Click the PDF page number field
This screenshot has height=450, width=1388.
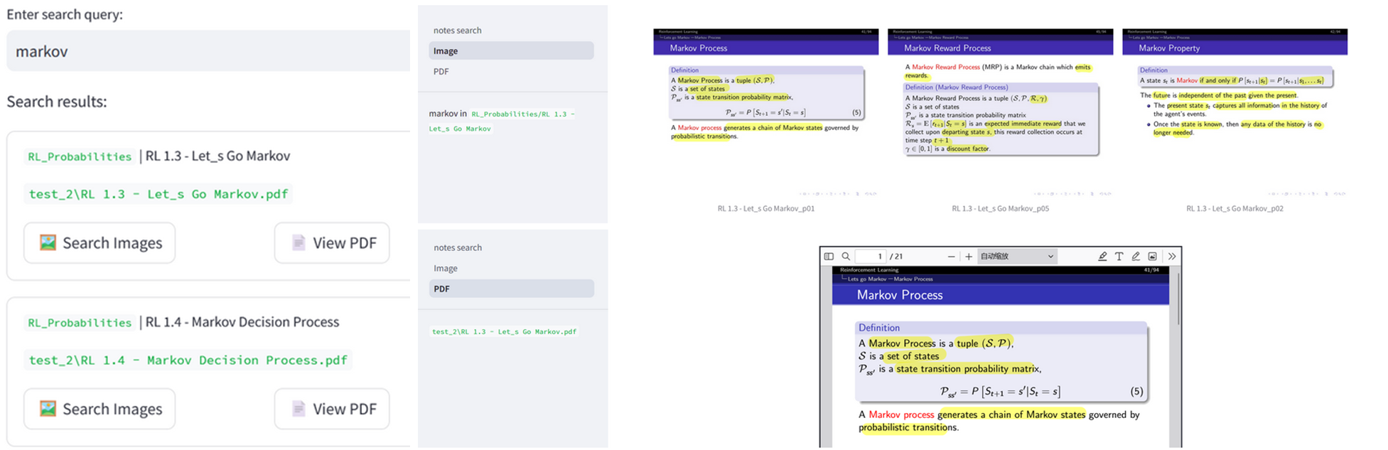coord(871,257)
